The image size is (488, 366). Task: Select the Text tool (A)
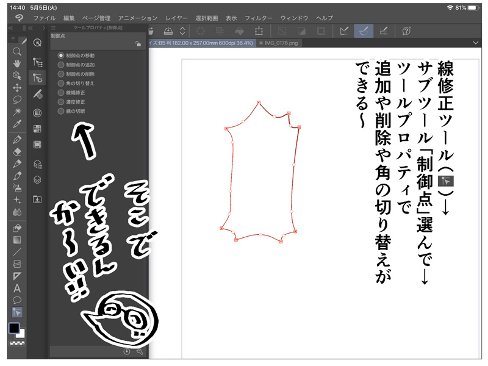[17, 288]
